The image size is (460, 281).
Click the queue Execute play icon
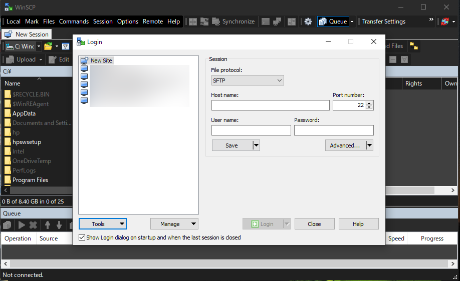[x=22, y=225]
